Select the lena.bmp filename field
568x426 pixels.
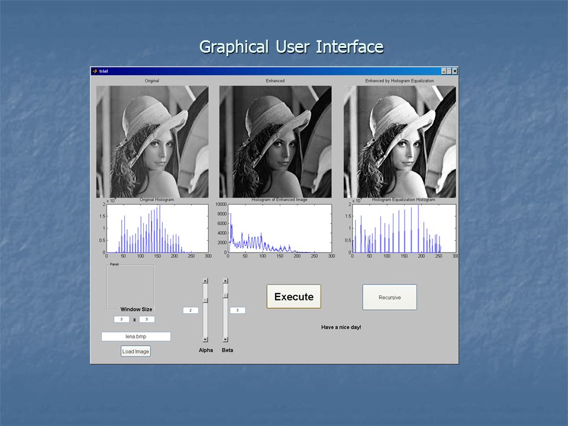coord(136,336)
